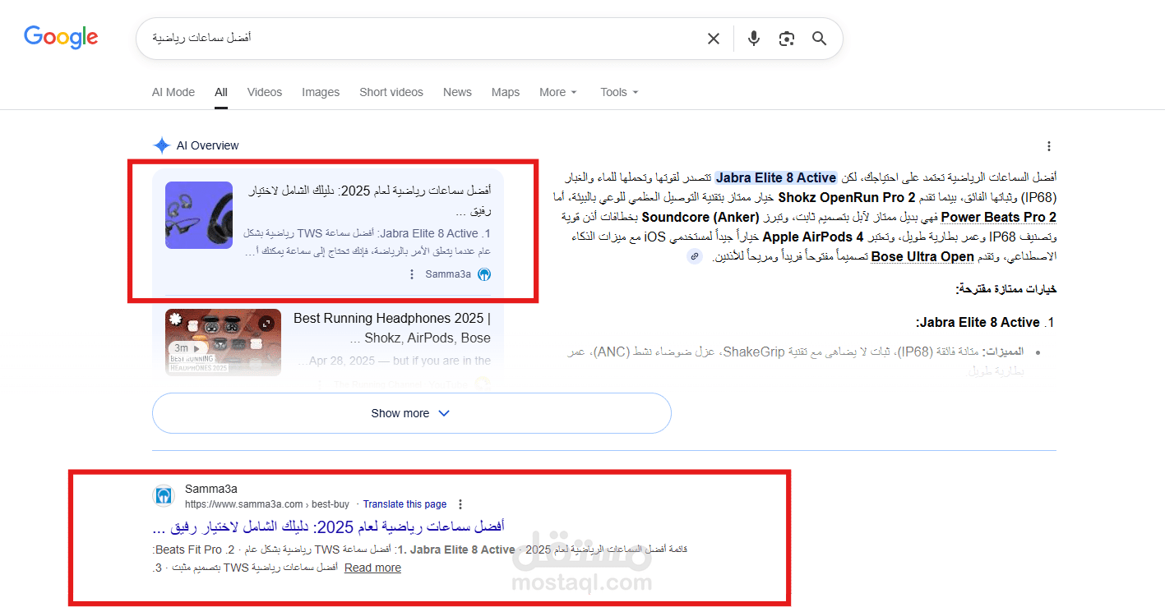Select the All results tab
Viewport: 1165px width, 607px height.
221,92
